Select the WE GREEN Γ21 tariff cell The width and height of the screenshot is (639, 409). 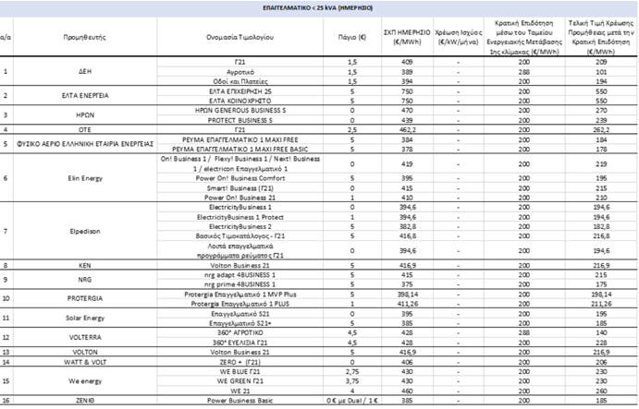pos(240,381)
